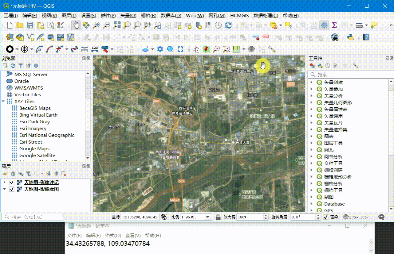Click the new GeoPackage layer icon
394x254 pixels.
coord(20,37)
